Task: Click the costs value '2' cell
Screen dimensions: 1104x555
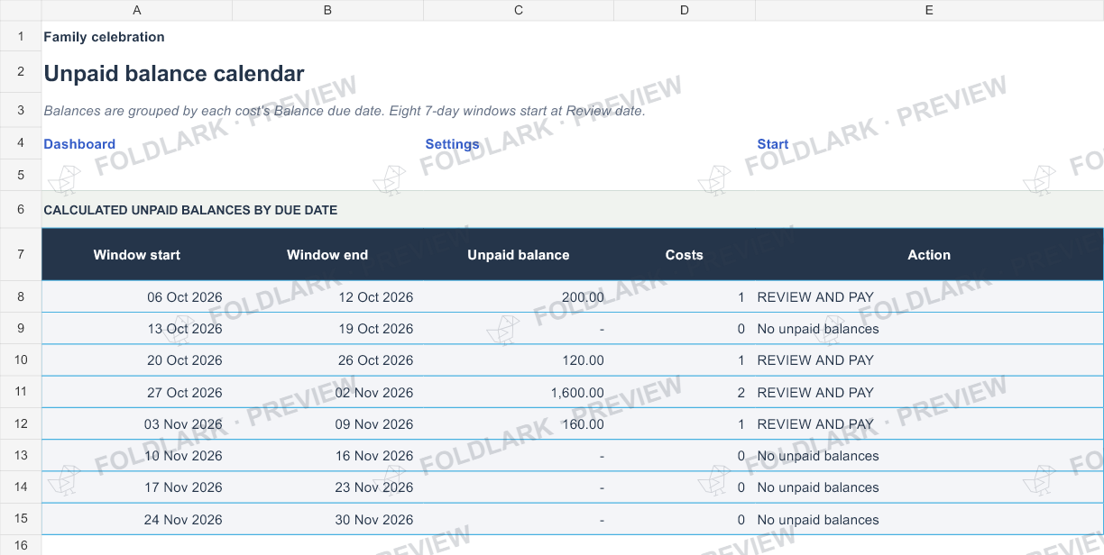Action: [685, 392]
